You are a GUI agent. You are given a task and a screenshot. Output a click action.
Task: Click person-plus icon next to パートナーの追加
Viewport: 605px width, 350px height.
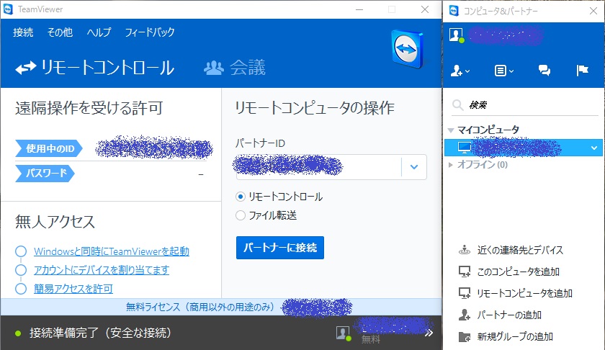(x=464, y=315)
